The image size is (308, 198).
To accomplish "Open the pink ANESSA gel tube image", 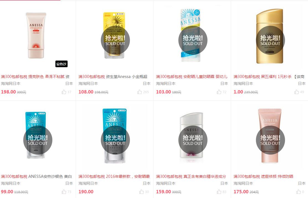I will click(36, 35).
